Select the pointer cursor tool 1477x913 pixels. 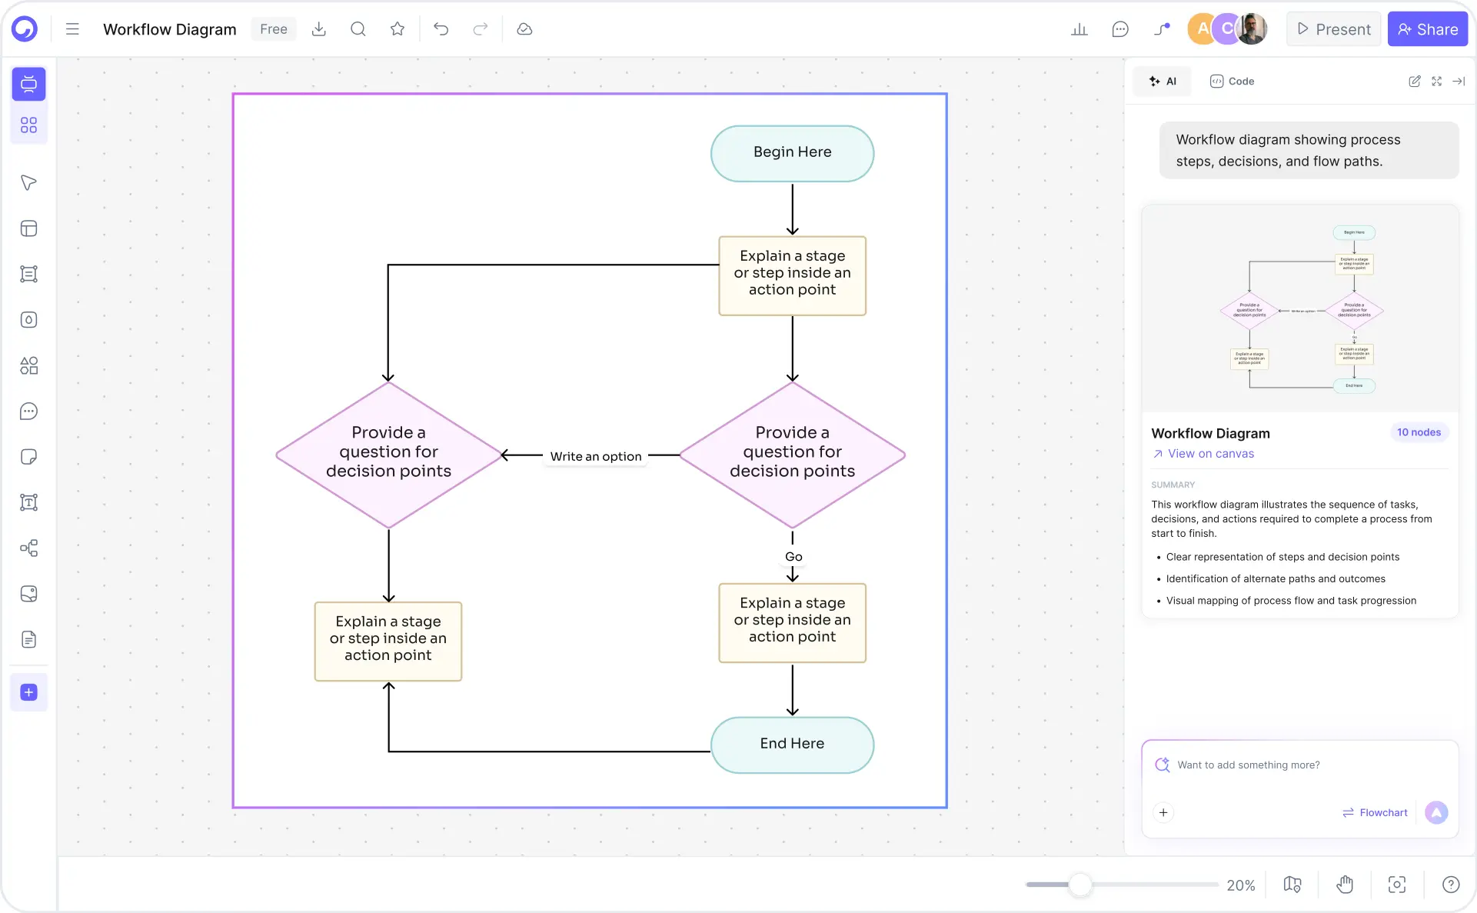coord(28,182)
